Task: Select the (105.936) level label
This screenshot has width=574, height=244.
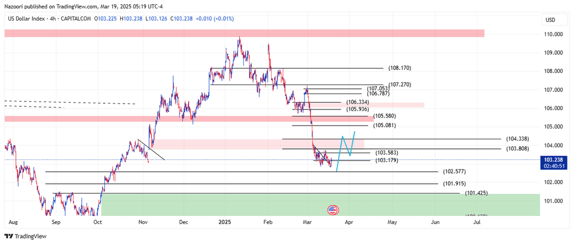Action: [x=357, y=109]
